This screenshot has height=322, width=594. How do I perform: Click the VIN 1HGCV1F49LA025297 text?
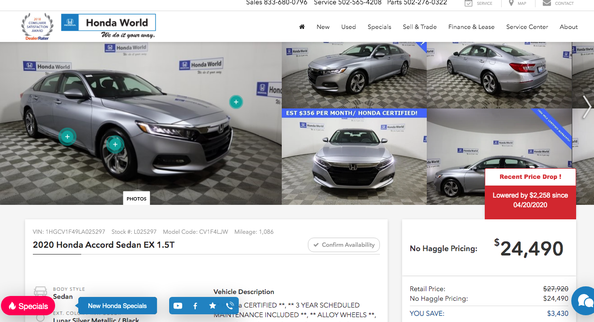[x=69, y=232]
